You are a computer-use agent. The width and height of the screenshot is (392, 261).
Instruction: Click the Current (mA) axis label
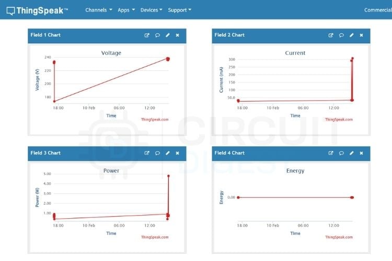[221, 80]
